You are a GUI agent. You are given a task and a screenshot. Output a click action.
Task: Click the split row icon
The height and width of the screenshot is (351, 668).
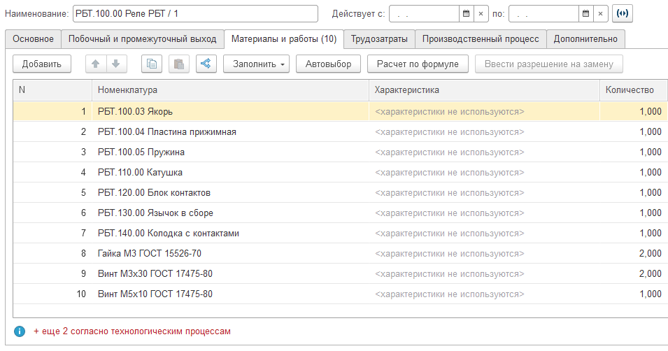206,64
